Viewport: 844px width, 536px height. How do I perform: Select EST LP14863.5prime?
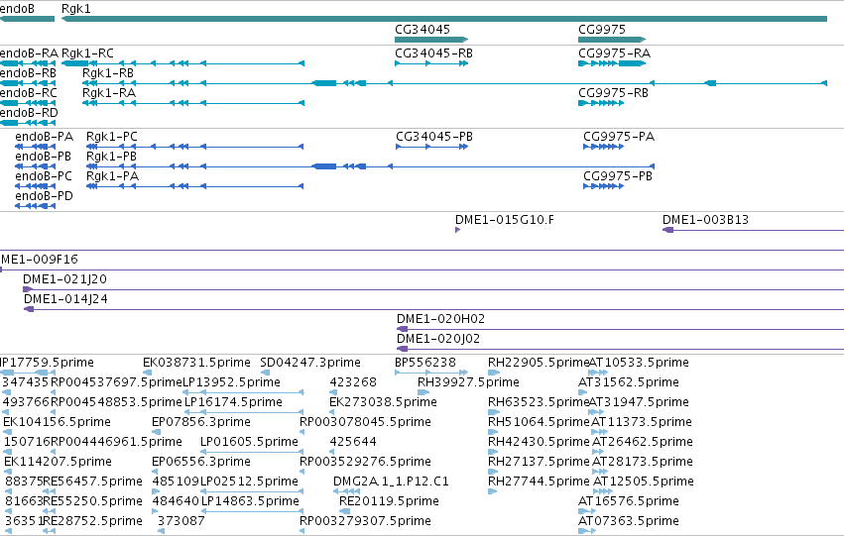(250, 501)
